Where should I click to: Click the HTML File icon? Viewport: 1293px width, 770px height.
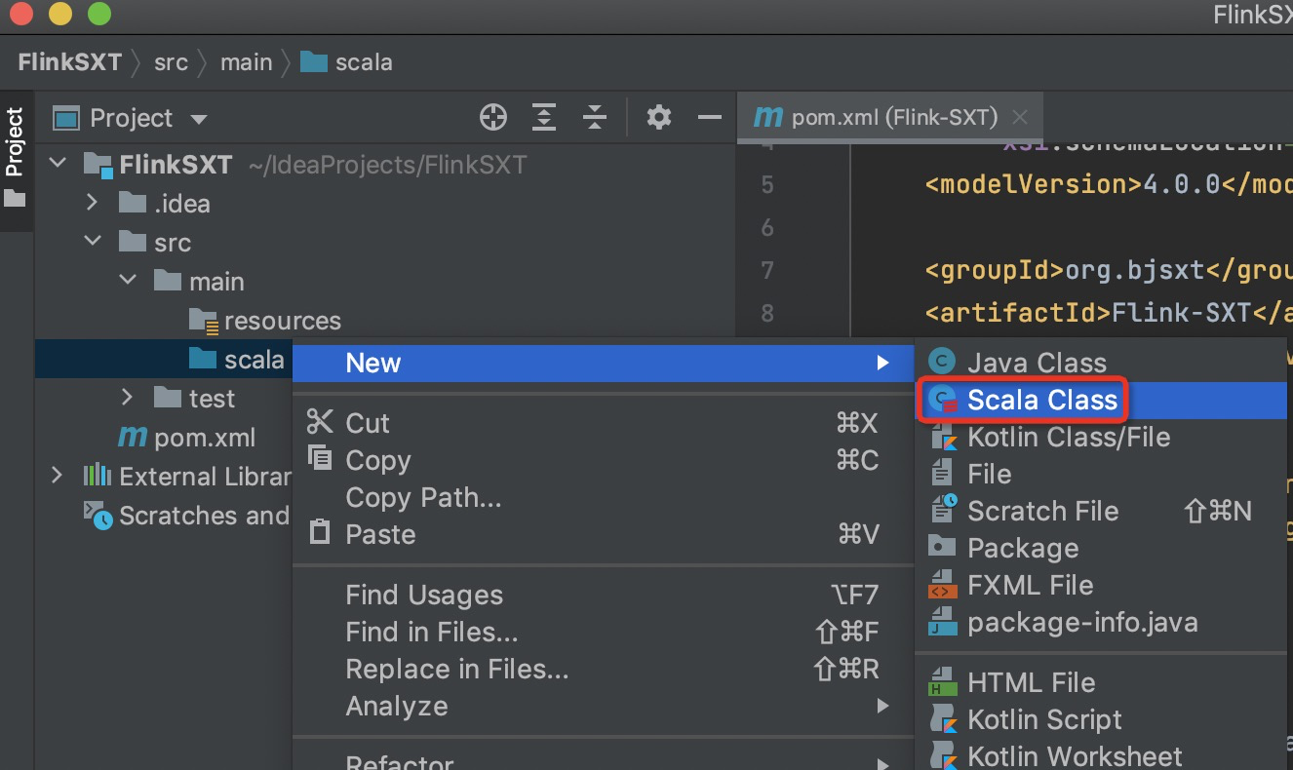[x=942, y=682]
